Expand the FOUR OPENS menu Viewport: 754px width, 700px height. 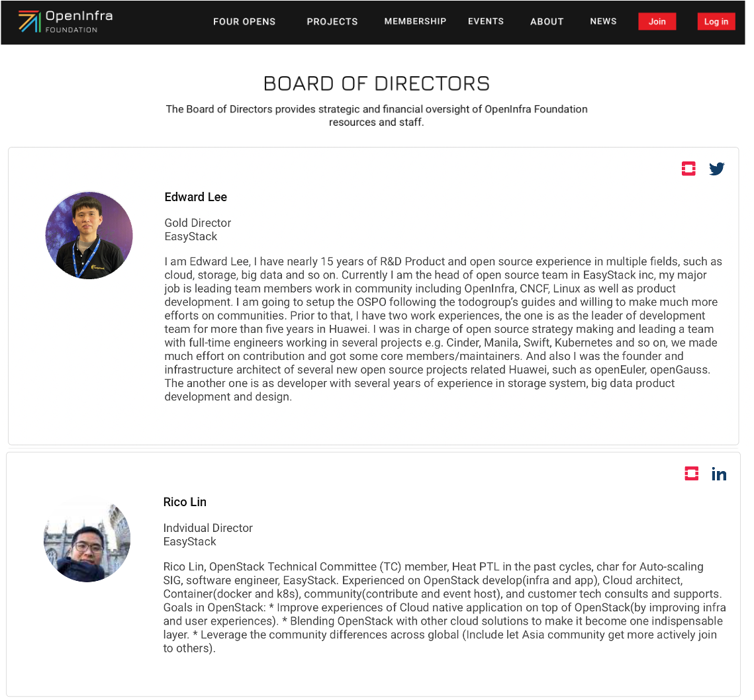click(244, 21)
